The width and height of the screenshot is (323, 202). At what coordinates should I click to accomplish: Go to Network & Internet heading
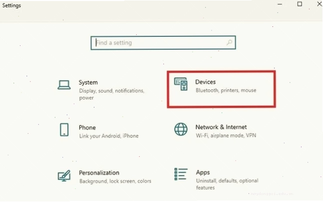click(221, 127)
